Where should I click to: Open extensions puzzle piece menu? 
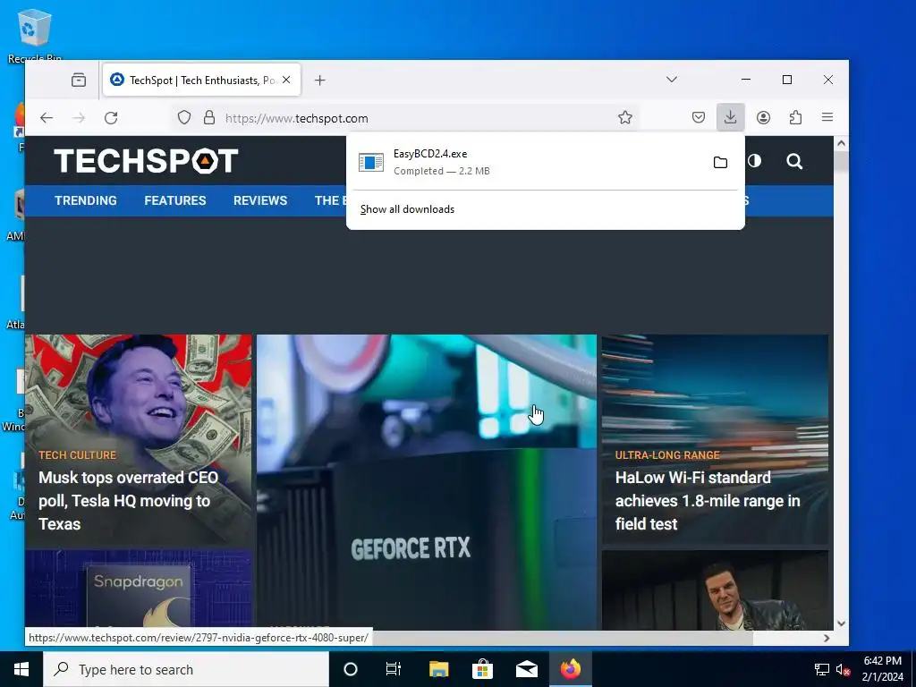pos(795,117)
